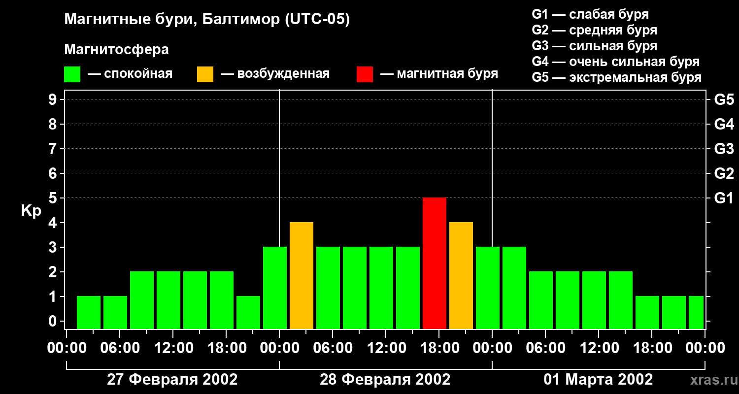Click 'G2 — средняя буря' legend line

tap(595, 30)
